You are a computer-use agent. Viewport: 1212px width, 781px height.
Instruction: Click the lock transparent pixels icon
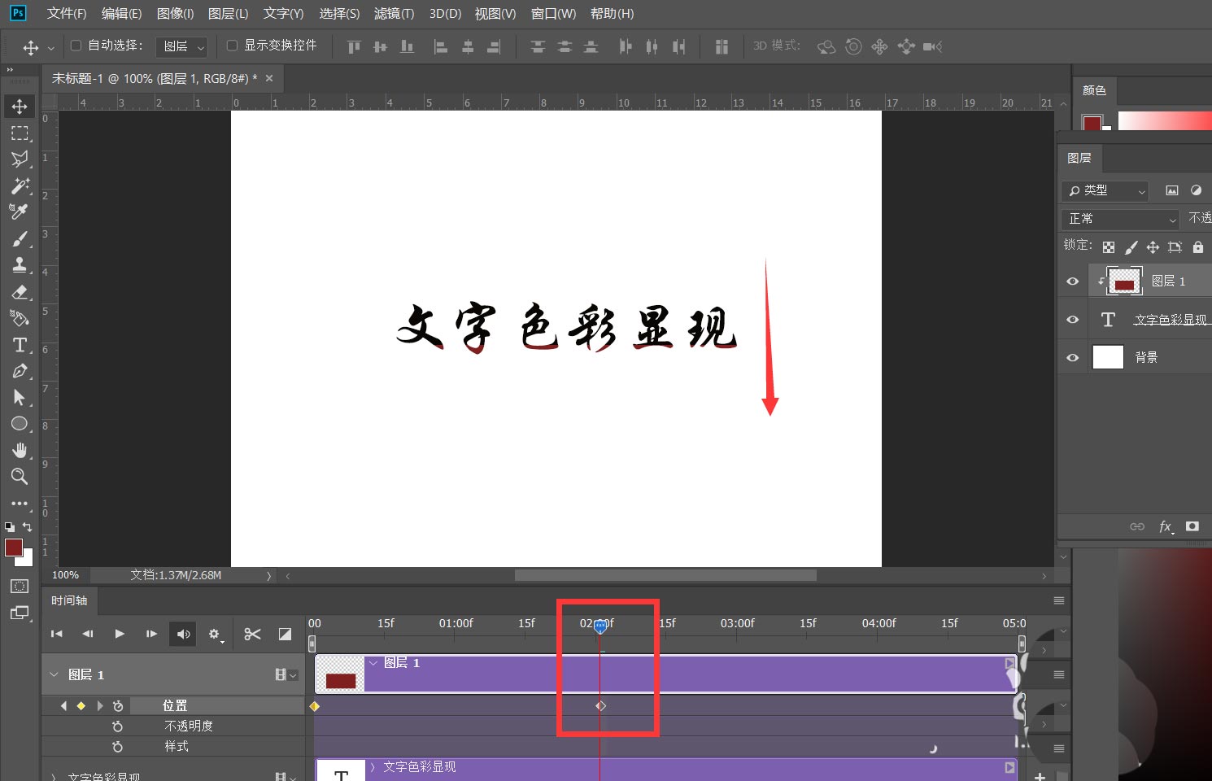coord(1109,247)
